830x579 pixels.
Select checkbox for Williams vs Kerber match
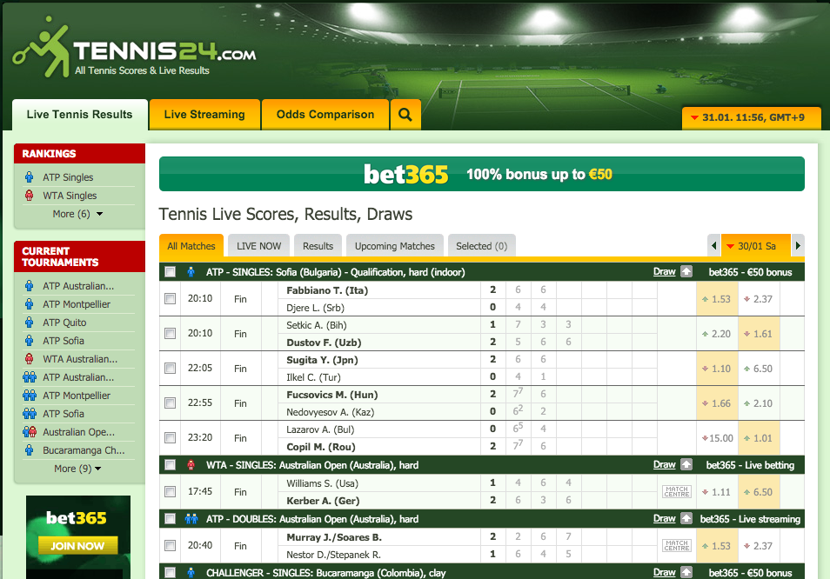(170, 491)
